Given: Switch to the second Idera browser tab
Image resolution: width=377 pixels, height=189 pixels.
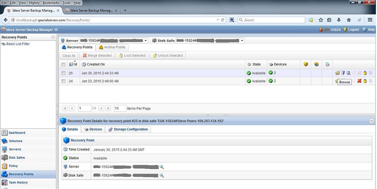Looking at the screenshot, I should click(x=91, y=11).
